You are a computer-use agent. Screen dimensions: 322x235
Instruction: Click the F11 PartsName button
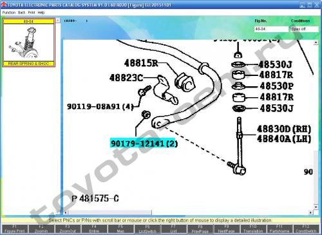click(x=279, y=229)
